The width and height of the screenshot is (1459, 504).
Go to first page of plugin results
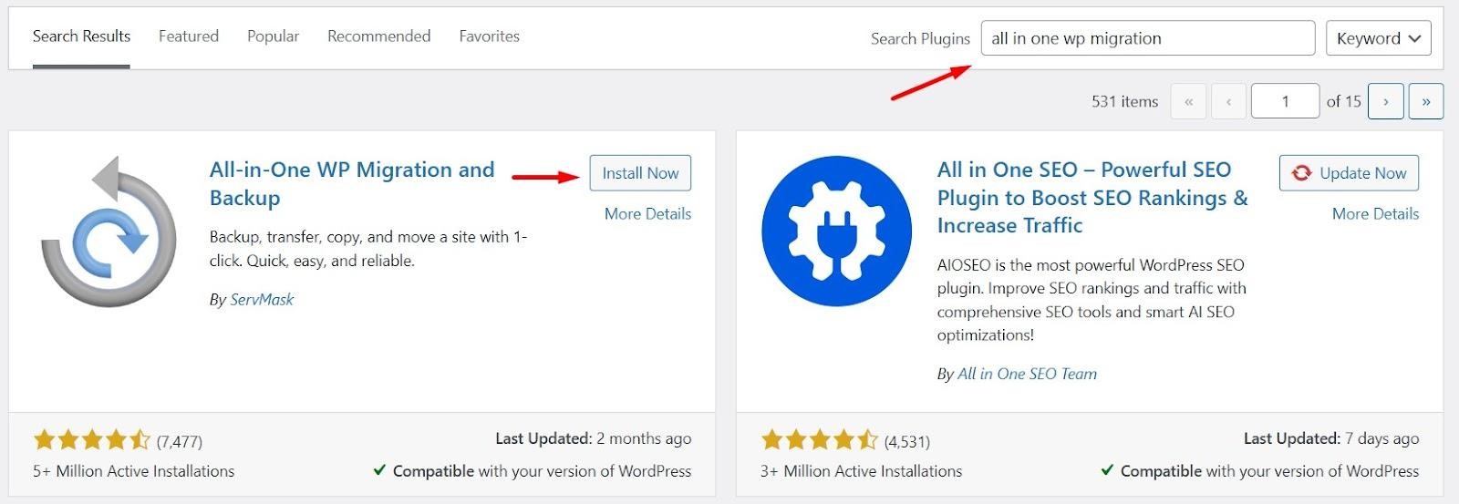[x=1188, y=101]
